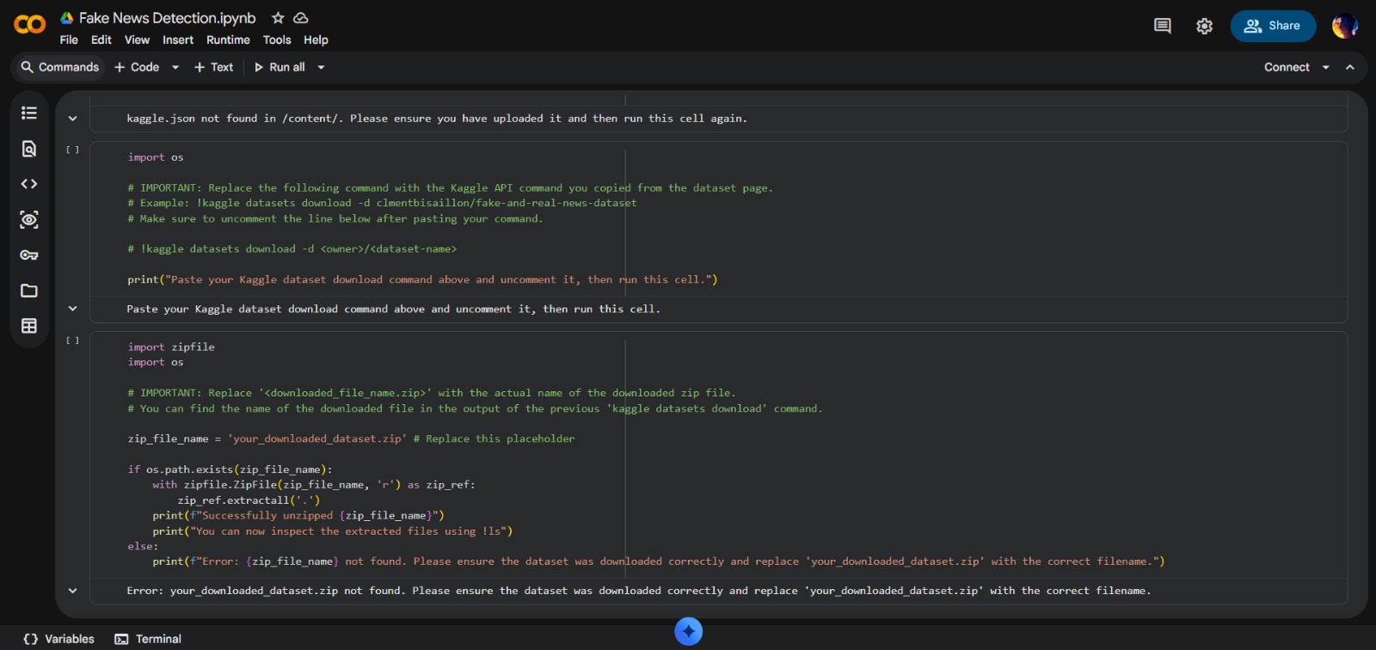Open the Code snippets sidebar icon

pos(29,184)
